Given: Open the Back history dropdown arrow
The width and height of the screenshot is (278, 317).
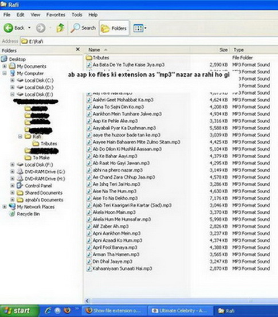Looking at the screenshot, I should [x=29, y=28].
